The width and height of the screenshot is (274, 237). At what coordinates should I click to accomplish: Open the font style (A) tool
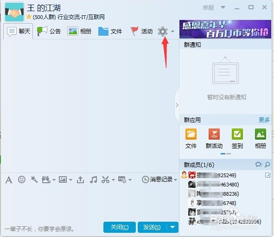pyautogui.click(x=9, y=179)
